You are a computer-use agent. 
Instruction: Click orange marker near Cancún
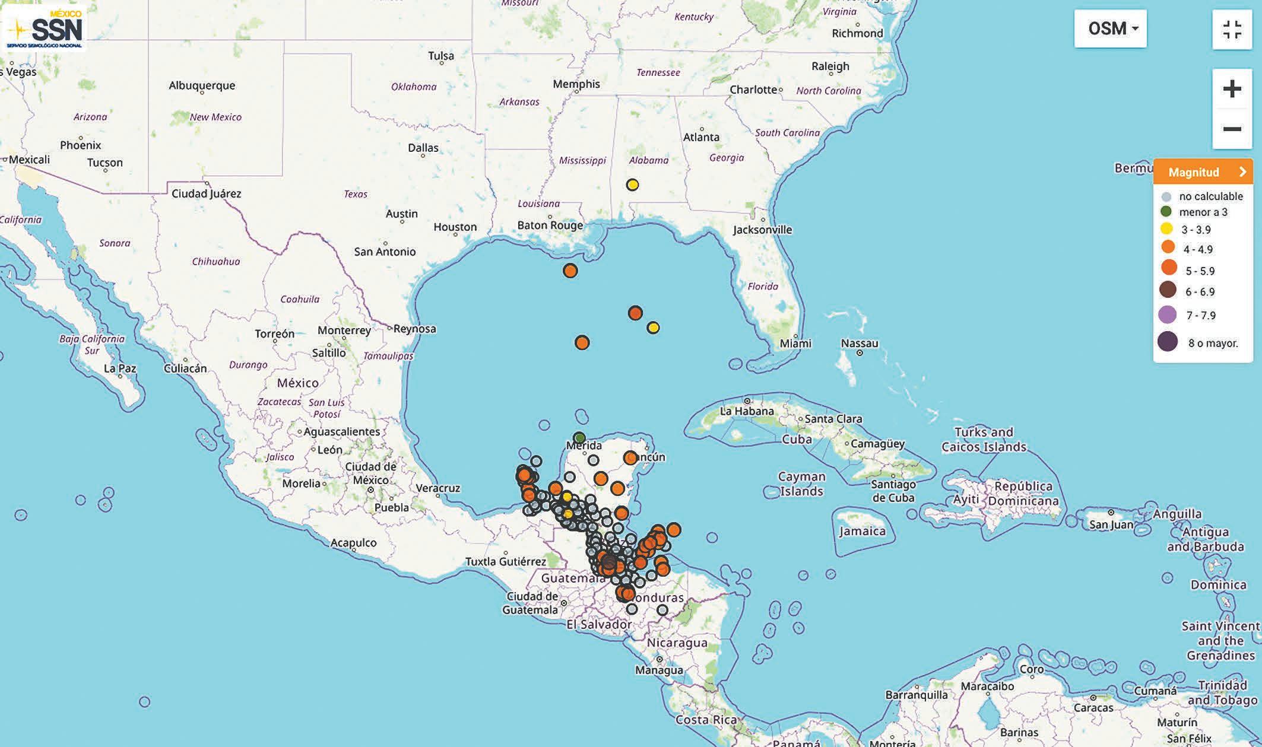(x=630, y=457)
